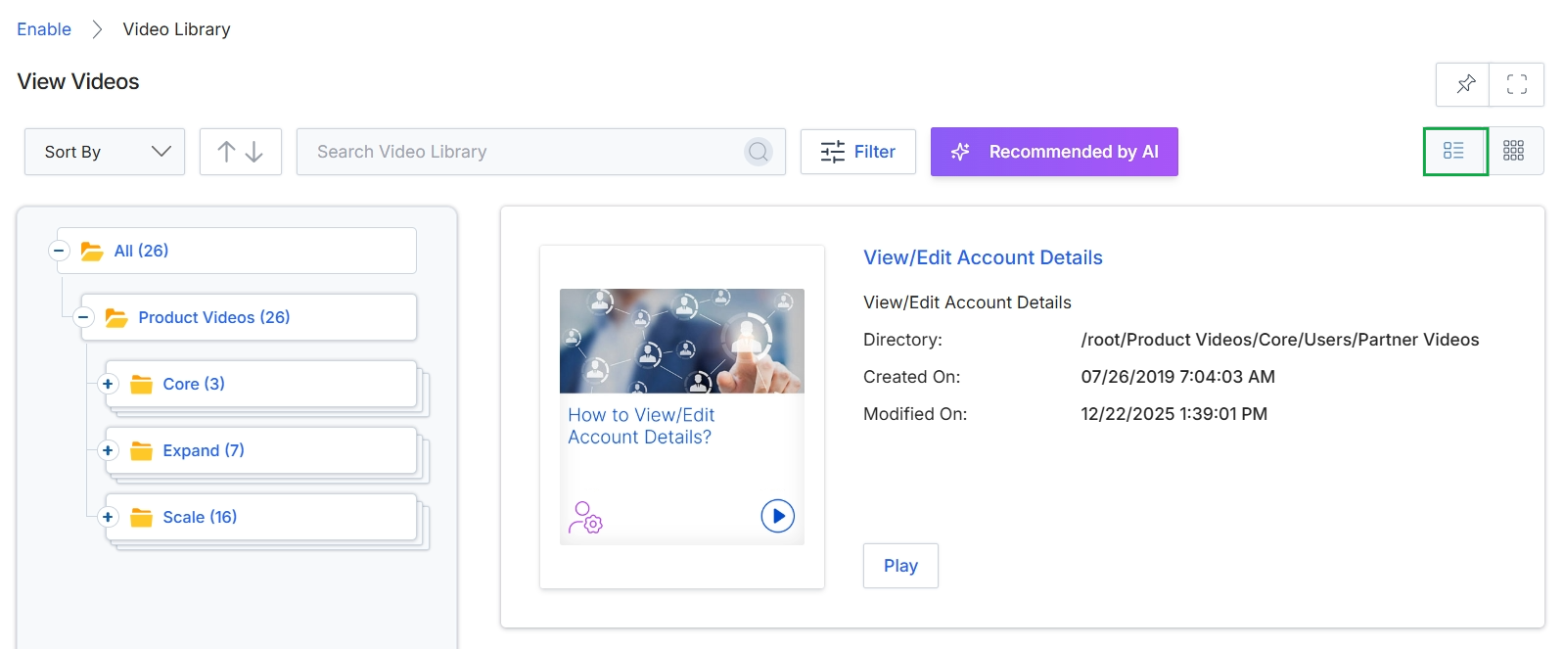The height and width of the screenshot is (649, 1564).
Task: Select the Scale (16) folder label
Action: coord(200,517)
